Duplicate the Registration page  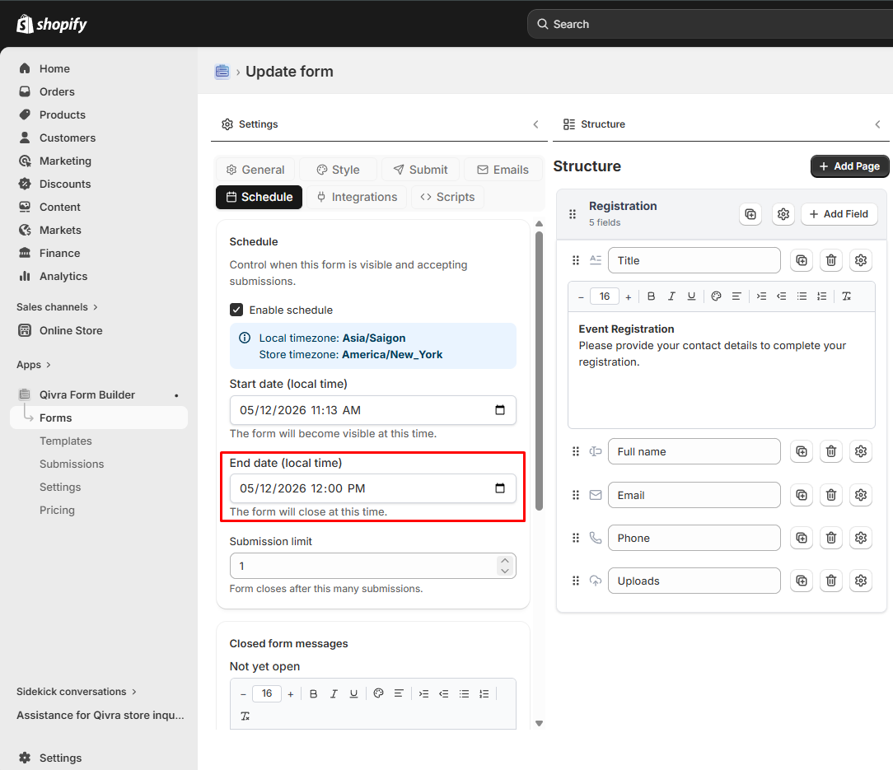point(750,214)
